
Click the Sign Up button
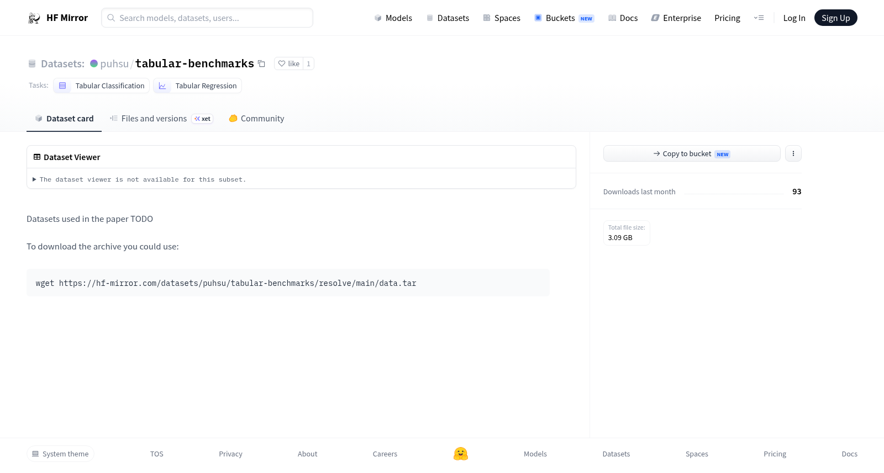pyautogui.click(x=835, y=18)
